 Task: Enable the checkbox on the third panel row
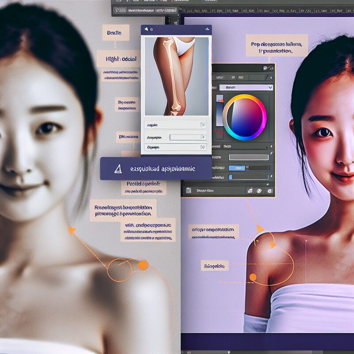[x=203, y=147]
